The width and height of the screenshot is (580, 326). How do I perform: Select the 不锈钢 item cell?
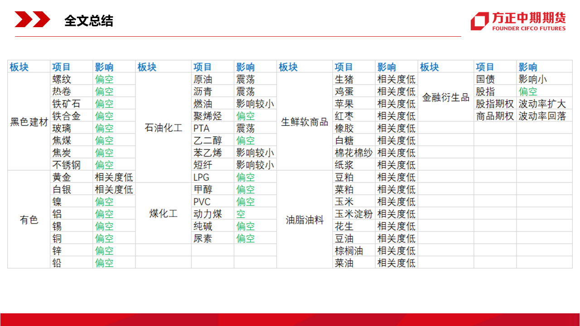[72, 165]
